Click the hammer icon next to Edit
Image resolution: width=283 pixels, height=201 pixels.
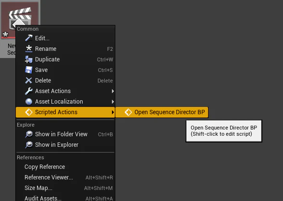coord(29,38)
